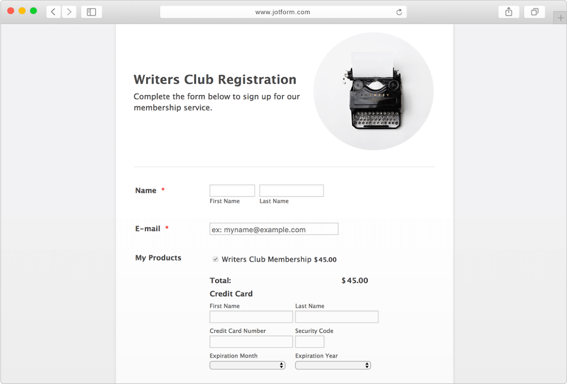This screenshot has height=384, width=567.
Task: Open a new browser tab
Action: 560,18
